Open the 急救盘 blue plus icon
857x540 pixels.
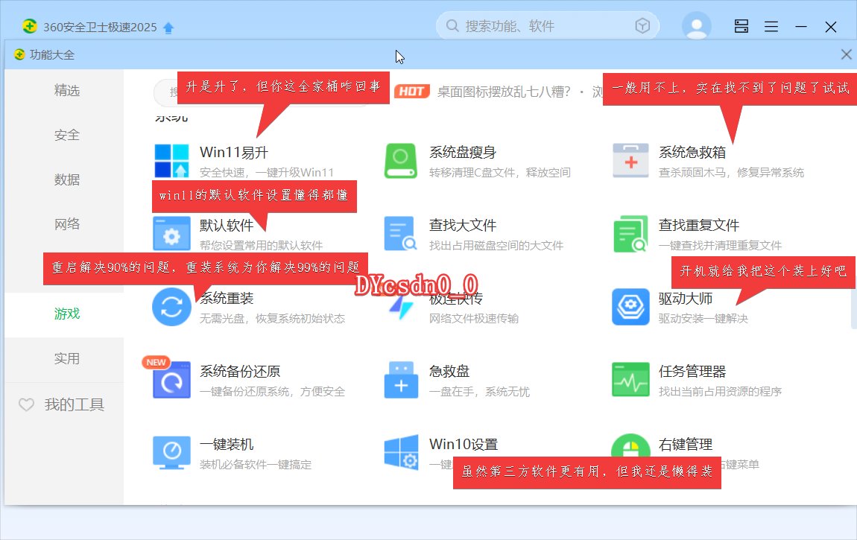point(401,379)
